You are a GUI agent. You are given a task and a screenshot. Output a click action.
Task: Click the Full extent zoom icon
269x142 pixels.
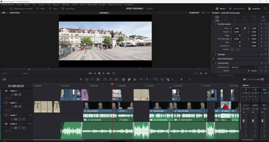[156, 79]
